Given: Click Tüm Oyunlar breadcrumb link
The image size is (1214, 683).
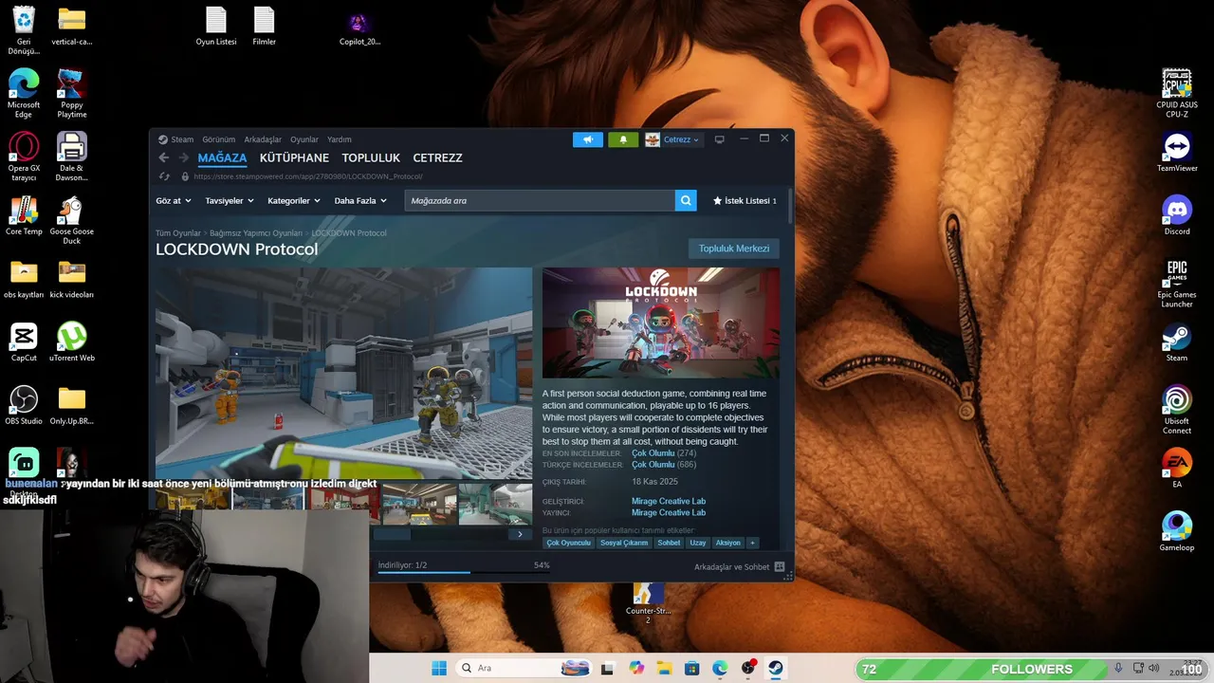Looking at the screenshot, I should tap(178, 232).
